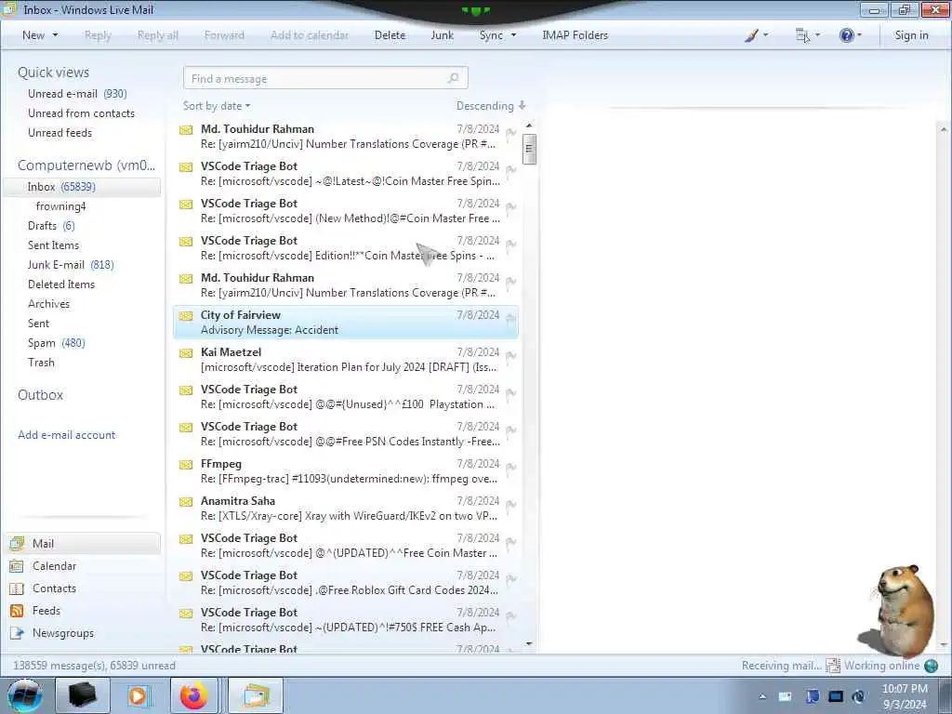Open the New dropdown arrow
This screenshot has height=714, width=952.
(55, 35)
